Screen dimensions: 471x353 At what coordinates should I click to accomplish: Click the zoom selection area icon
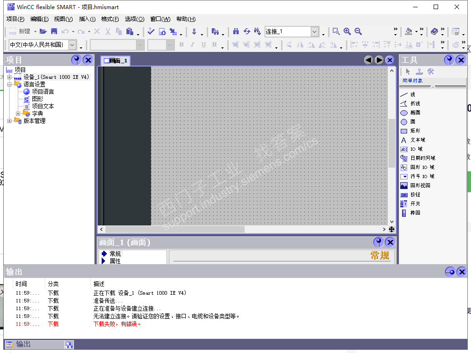point(336,31)
